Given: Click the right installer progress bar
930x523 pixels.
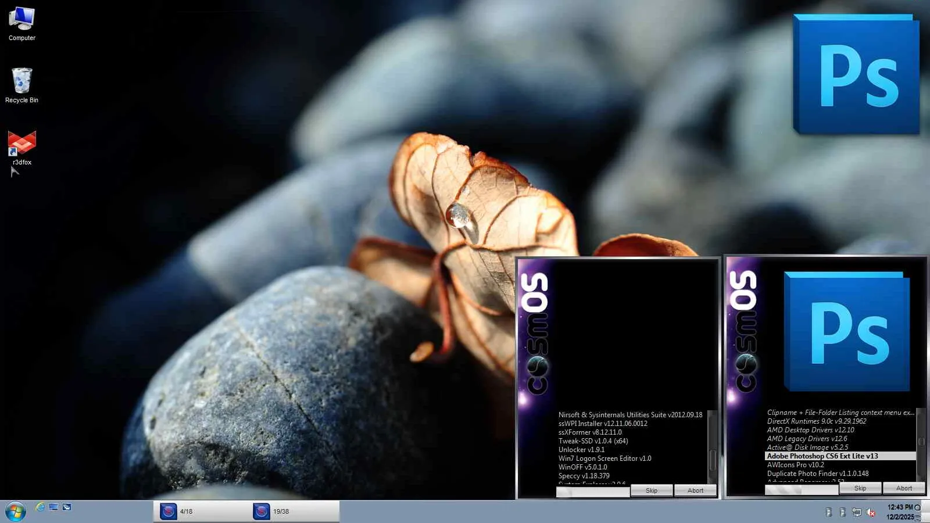Looking at the screenshot, I should coord(802,490).
